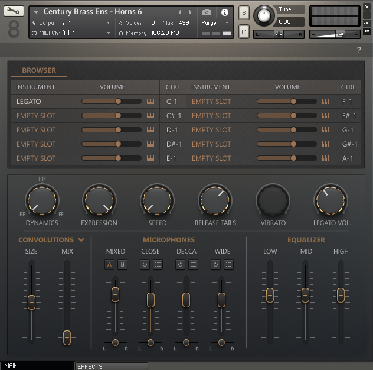Screen dimensions: 373x370
Task: Click the convolution MIX fader
Action: click(x=67, y=337)
